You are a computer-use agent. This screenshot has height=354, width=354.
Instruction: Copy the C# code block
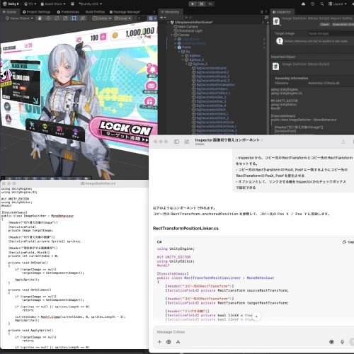[x=348, y=242]
